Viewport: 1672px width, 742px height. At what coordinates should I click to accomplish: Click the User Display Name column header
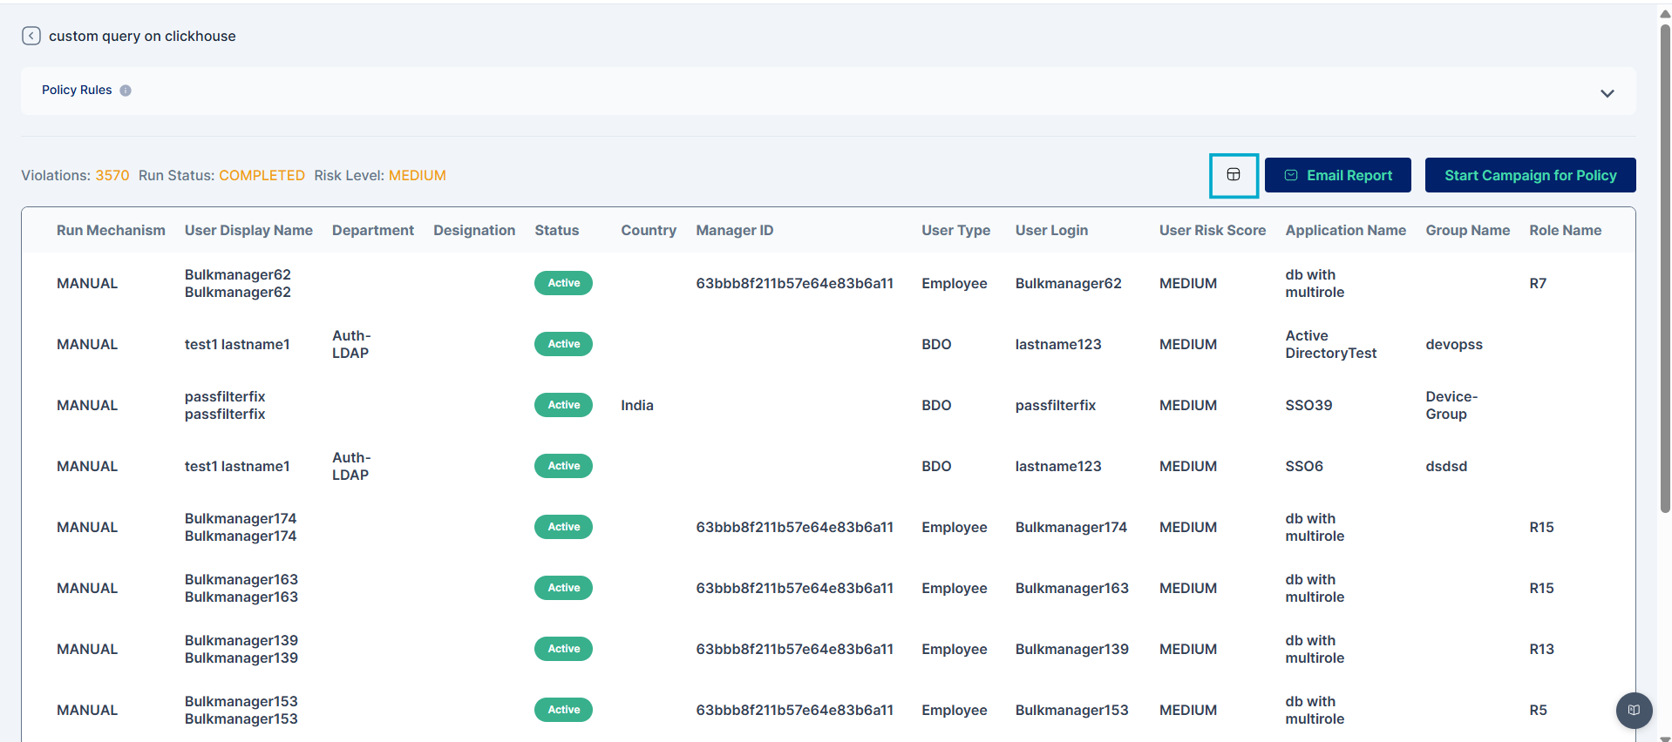[248, 230]
